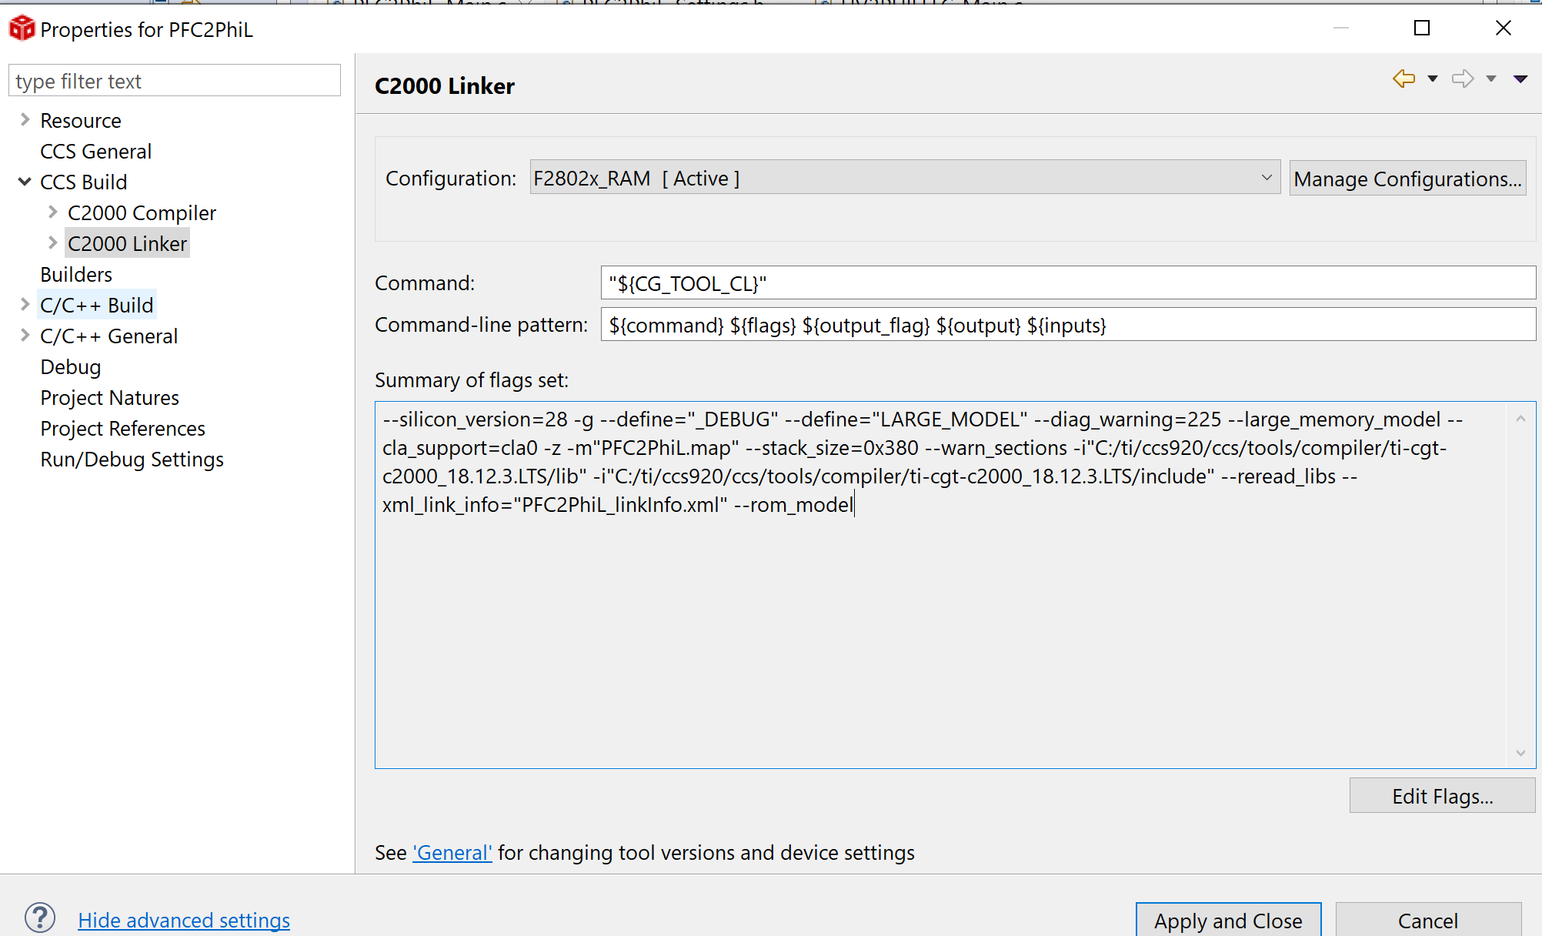Expand the Resource tree node
Image resolution: width=1542 pixels, height=936 pixels.
click(x=25, y=120)
